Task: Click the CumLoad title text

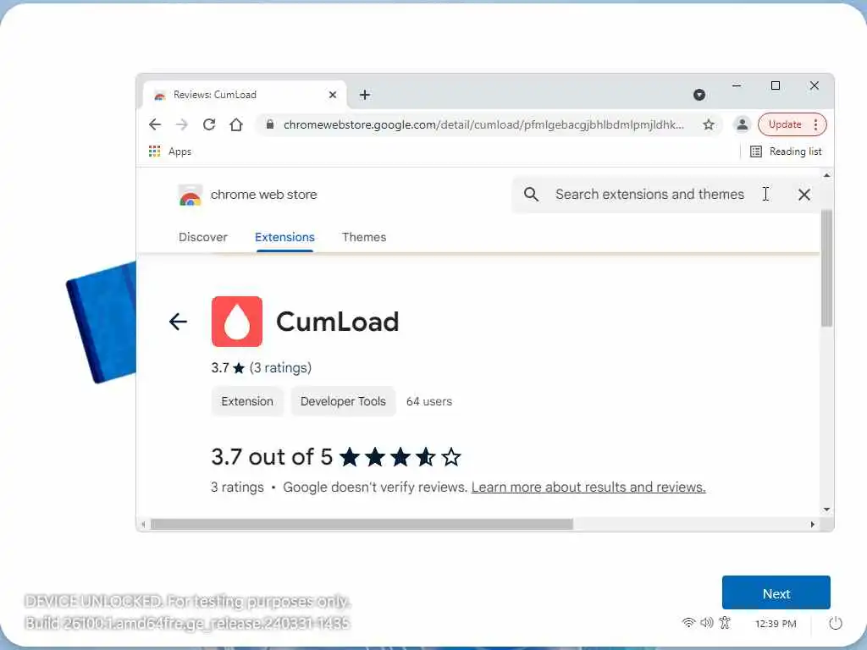Action: [x=337, y=322]
